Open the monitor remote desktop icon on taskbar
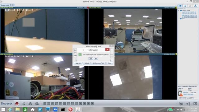 click(48, 110)
